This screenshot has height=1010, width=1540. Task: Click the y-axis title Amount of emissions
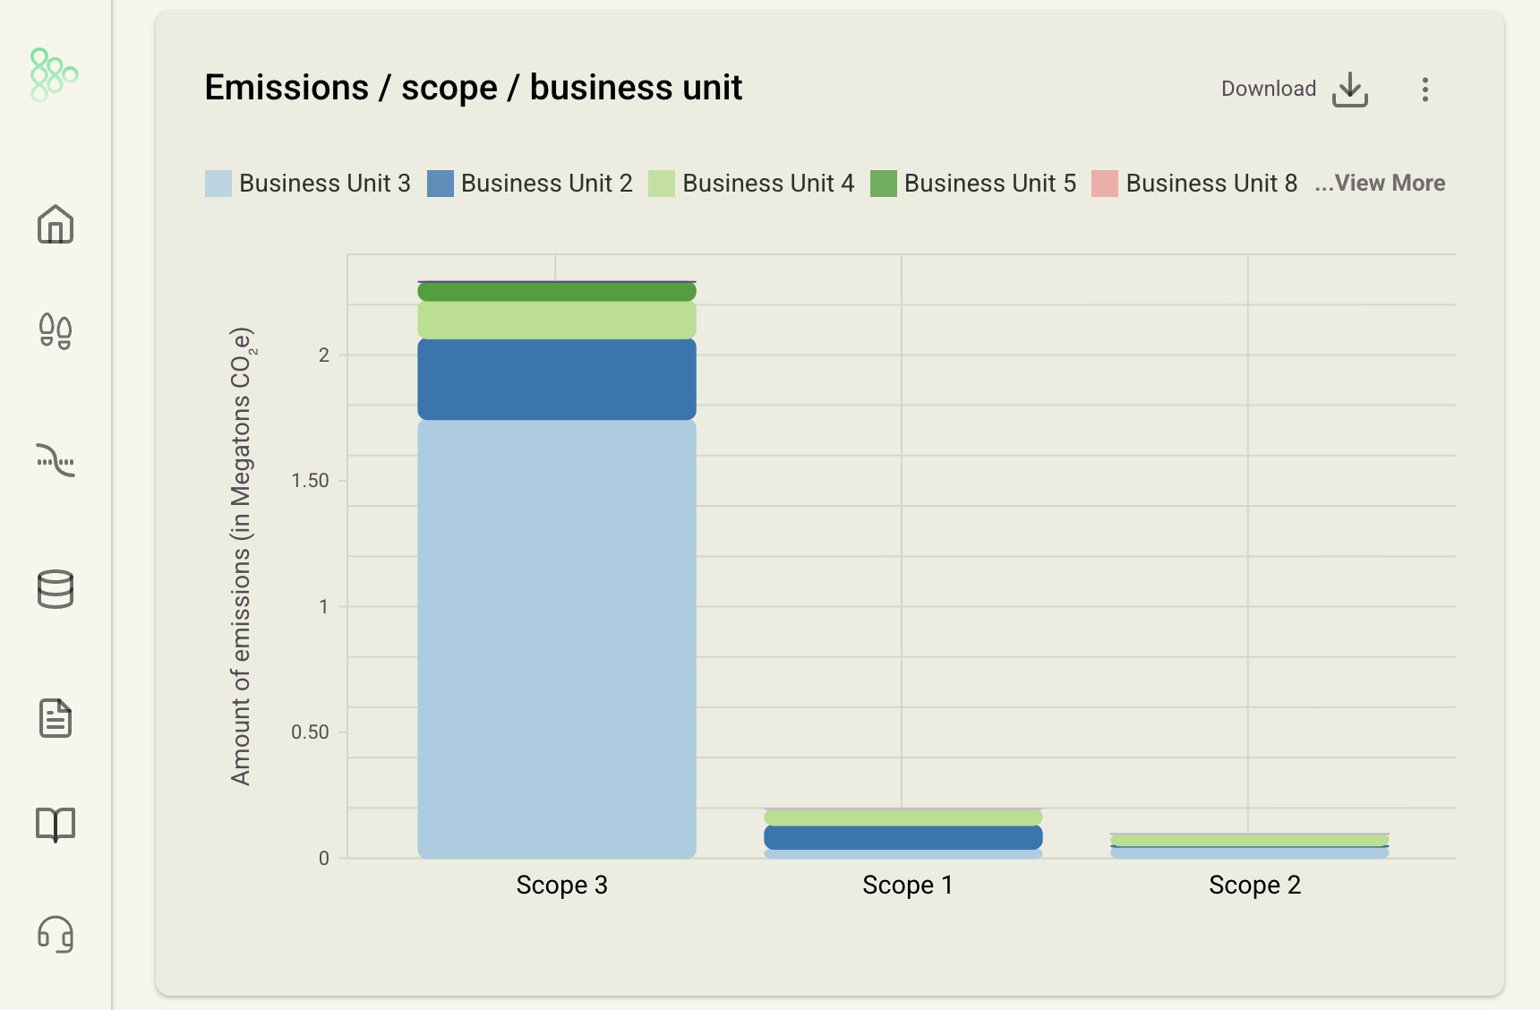point(243,556)
